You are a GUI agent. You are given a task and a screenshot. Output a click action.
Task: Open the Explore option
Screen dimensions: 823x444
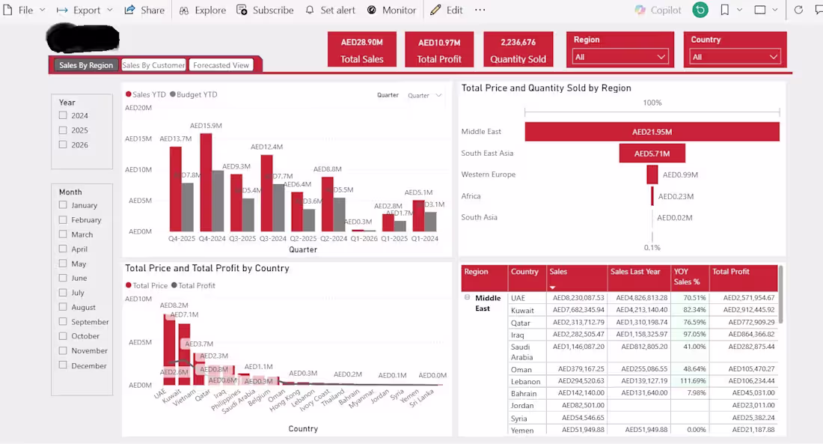[x=202, y=10]
